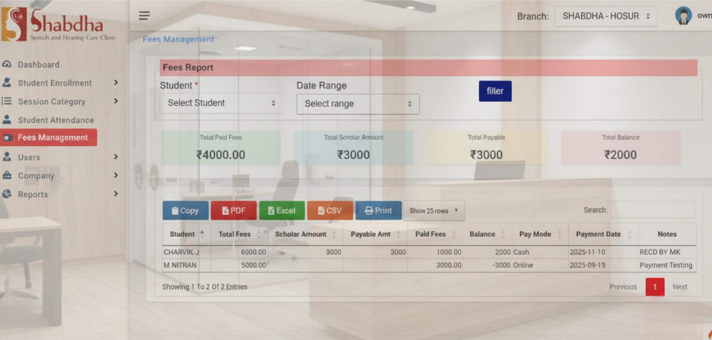712x340 pixels.
Task: Open the Show 25 rows dropdown
Action: 434,211
